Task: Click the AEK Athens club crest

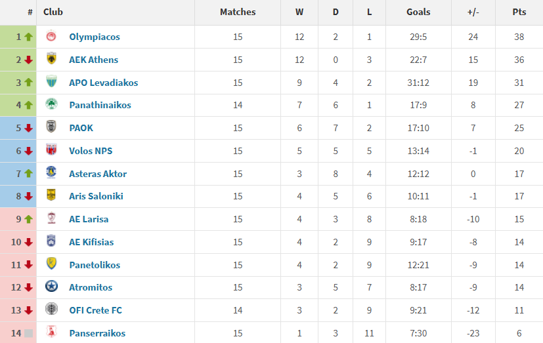Action: pos(51,60)
